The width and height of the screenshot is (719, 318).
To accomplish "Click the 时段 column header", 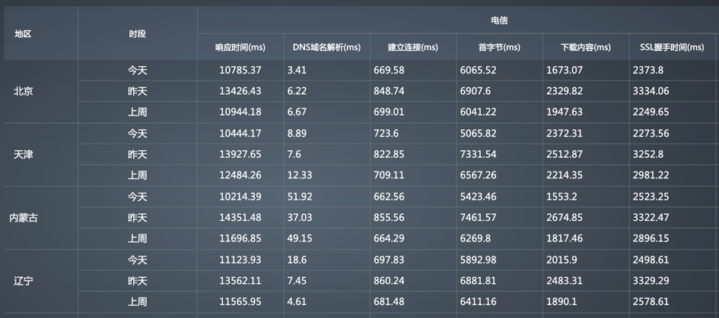I will pos(137,34).
